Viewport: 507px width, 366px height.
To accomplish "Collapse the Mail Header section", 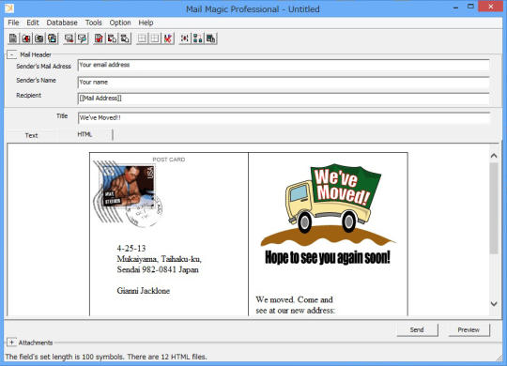I will (x=11, y=54).
